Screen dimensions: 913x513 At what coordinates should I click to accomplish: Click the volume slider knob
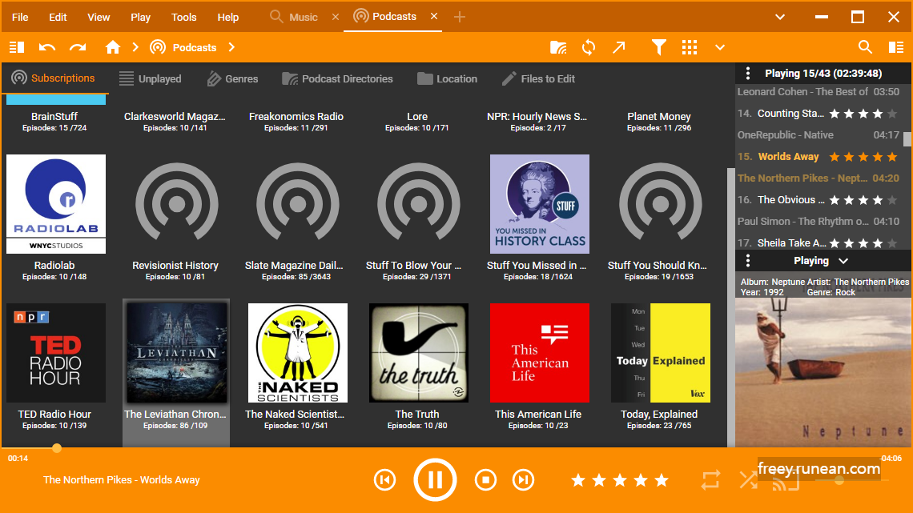[839, 480]
